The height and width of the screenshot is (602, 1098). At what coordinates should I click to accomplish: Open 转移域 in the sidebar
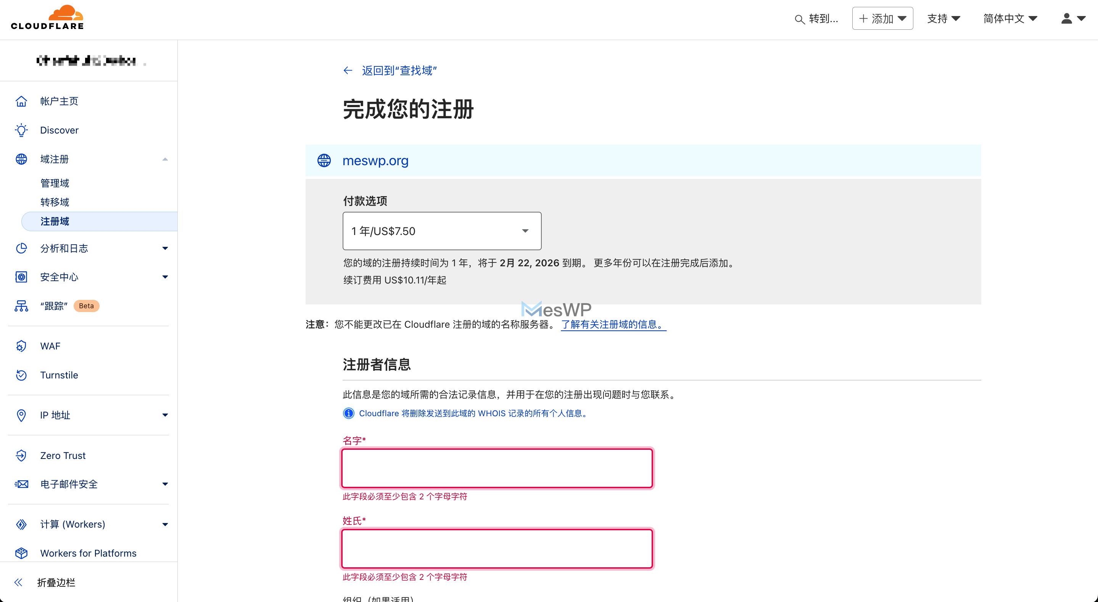55,202
